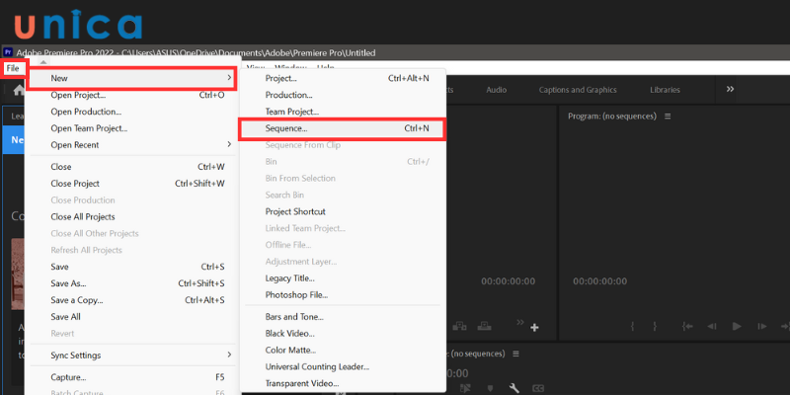790x395 pixels.
Task: Show hidden workspaces via double-chevron
Action: [x=730, y=90]
